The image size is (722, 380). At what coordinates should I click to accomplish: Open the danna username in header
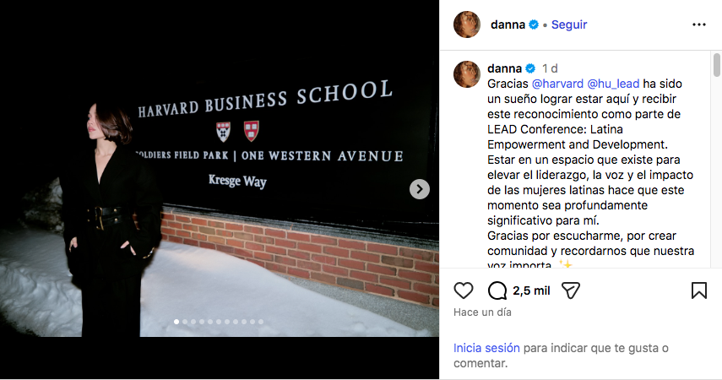pos(508,24)
